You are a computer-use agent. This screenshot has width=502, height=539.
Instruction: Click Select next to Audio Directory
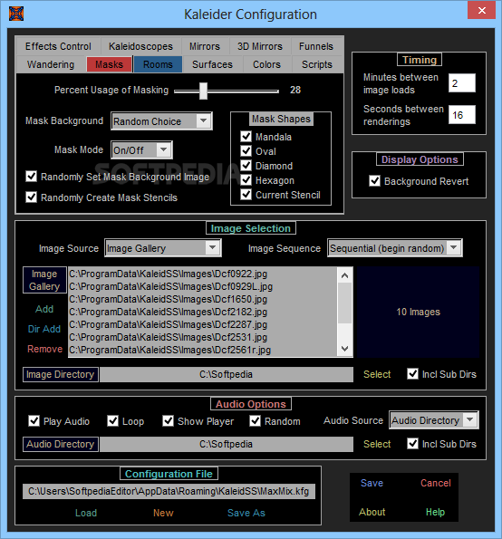(377, 444)
